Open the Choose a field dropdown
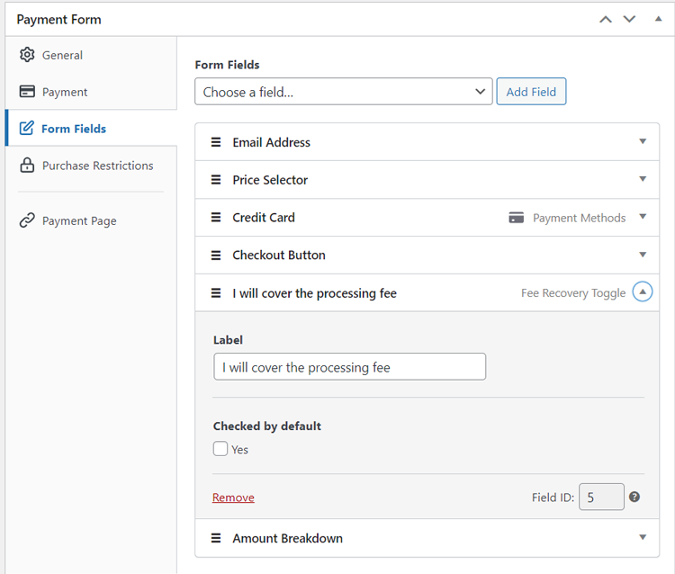The image size is (675, 574). coord(344,91)
